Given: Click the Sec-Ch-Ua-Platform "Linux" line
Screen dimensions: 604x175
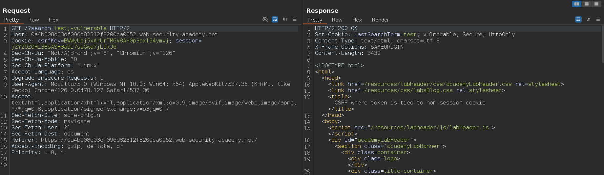Looking at the screenshot, I should click(55, 66).
